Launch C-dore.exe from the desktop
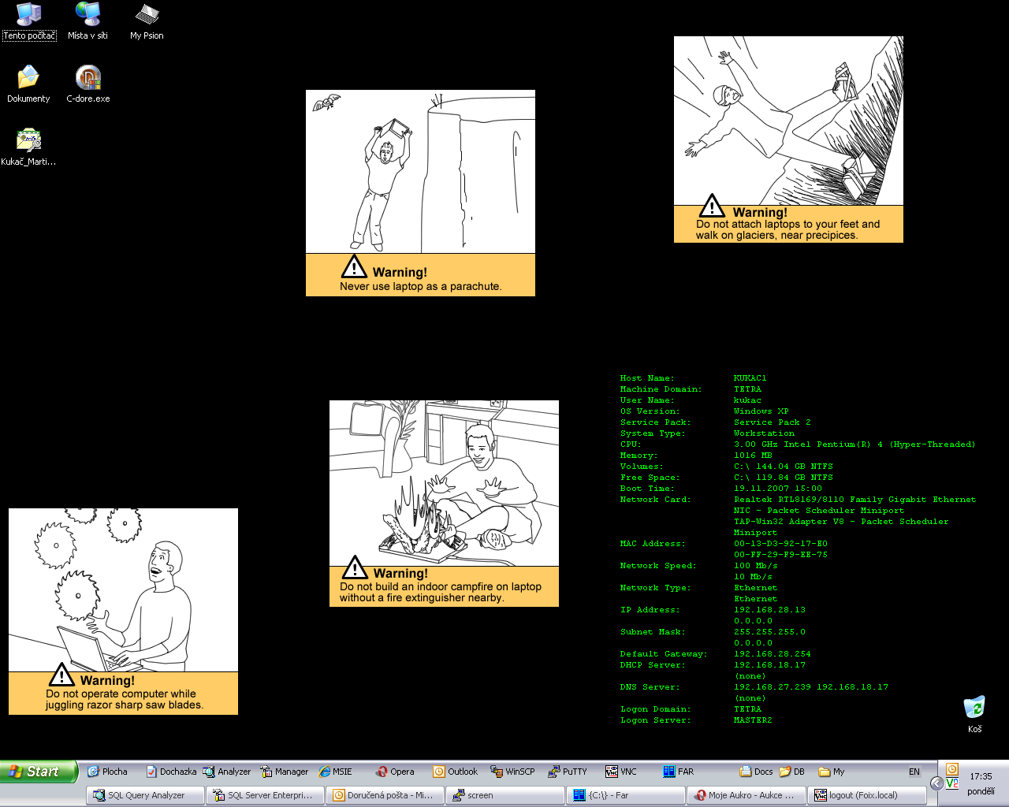Screen dimensions: 1009x807 point(88,84)
